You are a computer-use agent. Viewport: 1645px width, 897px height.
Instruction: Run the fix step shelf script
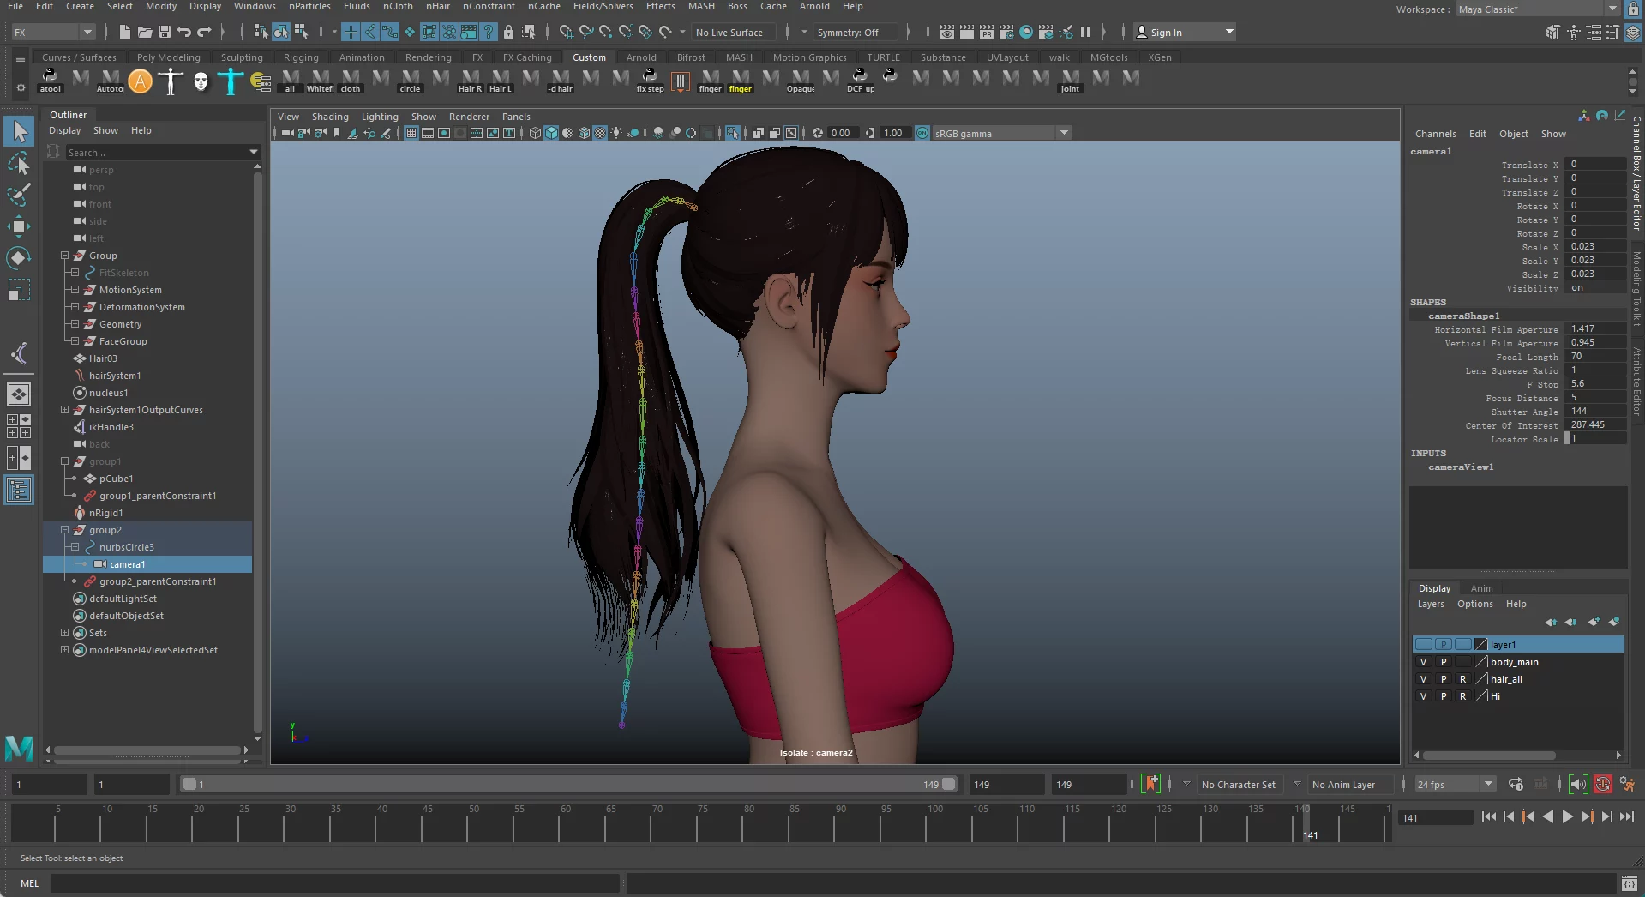click(x=650, y=81)
